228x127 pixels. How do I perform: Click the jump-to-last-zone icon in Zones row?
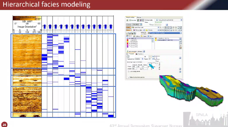[168, 27]
